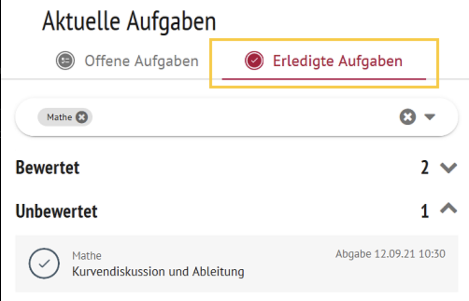
Task: Open the filter dropdown arrow
Action: point(430,117)
